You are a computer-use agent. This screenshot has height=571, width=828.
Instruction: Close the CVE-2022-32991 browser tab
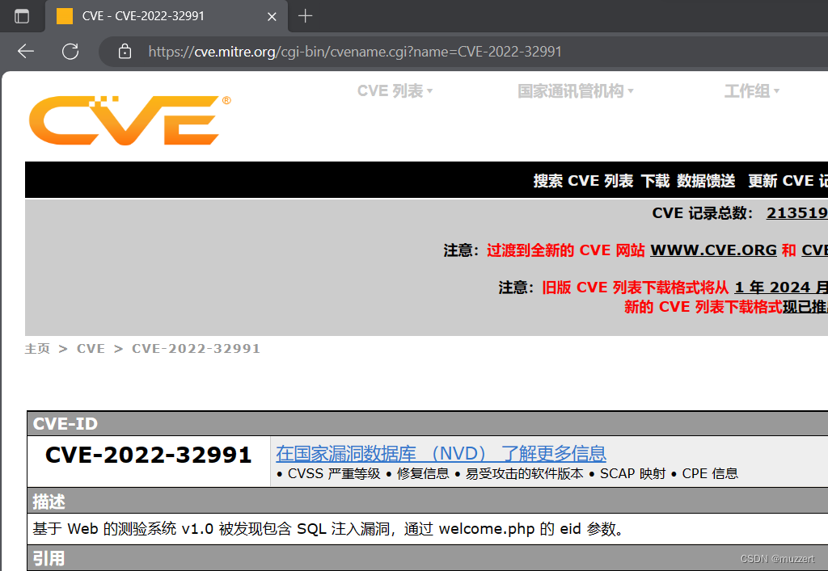pyautogui.click(x=272, y=16)
